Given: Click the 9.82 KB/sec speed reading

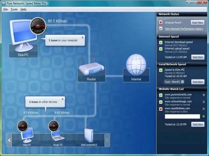Looking at the screenshot, I should (x=62, y=113).
